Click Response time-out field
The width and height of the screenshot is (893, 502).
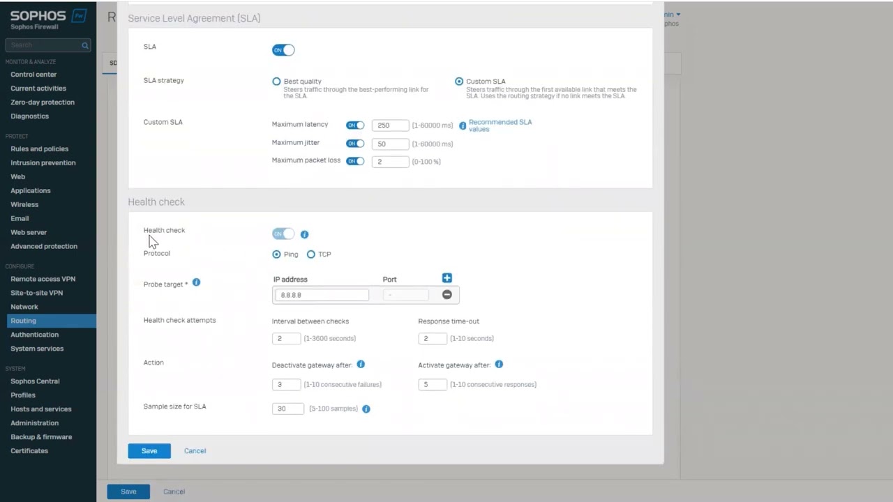[433, 338]
